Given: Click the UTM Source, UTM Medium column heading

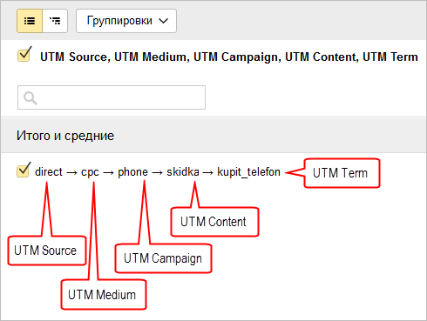Looking at the screenshot, I should click(229, 57).
